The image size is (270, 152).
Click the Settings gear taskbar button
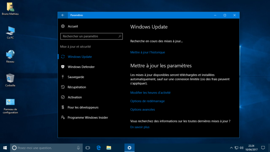tap(129, 148)
